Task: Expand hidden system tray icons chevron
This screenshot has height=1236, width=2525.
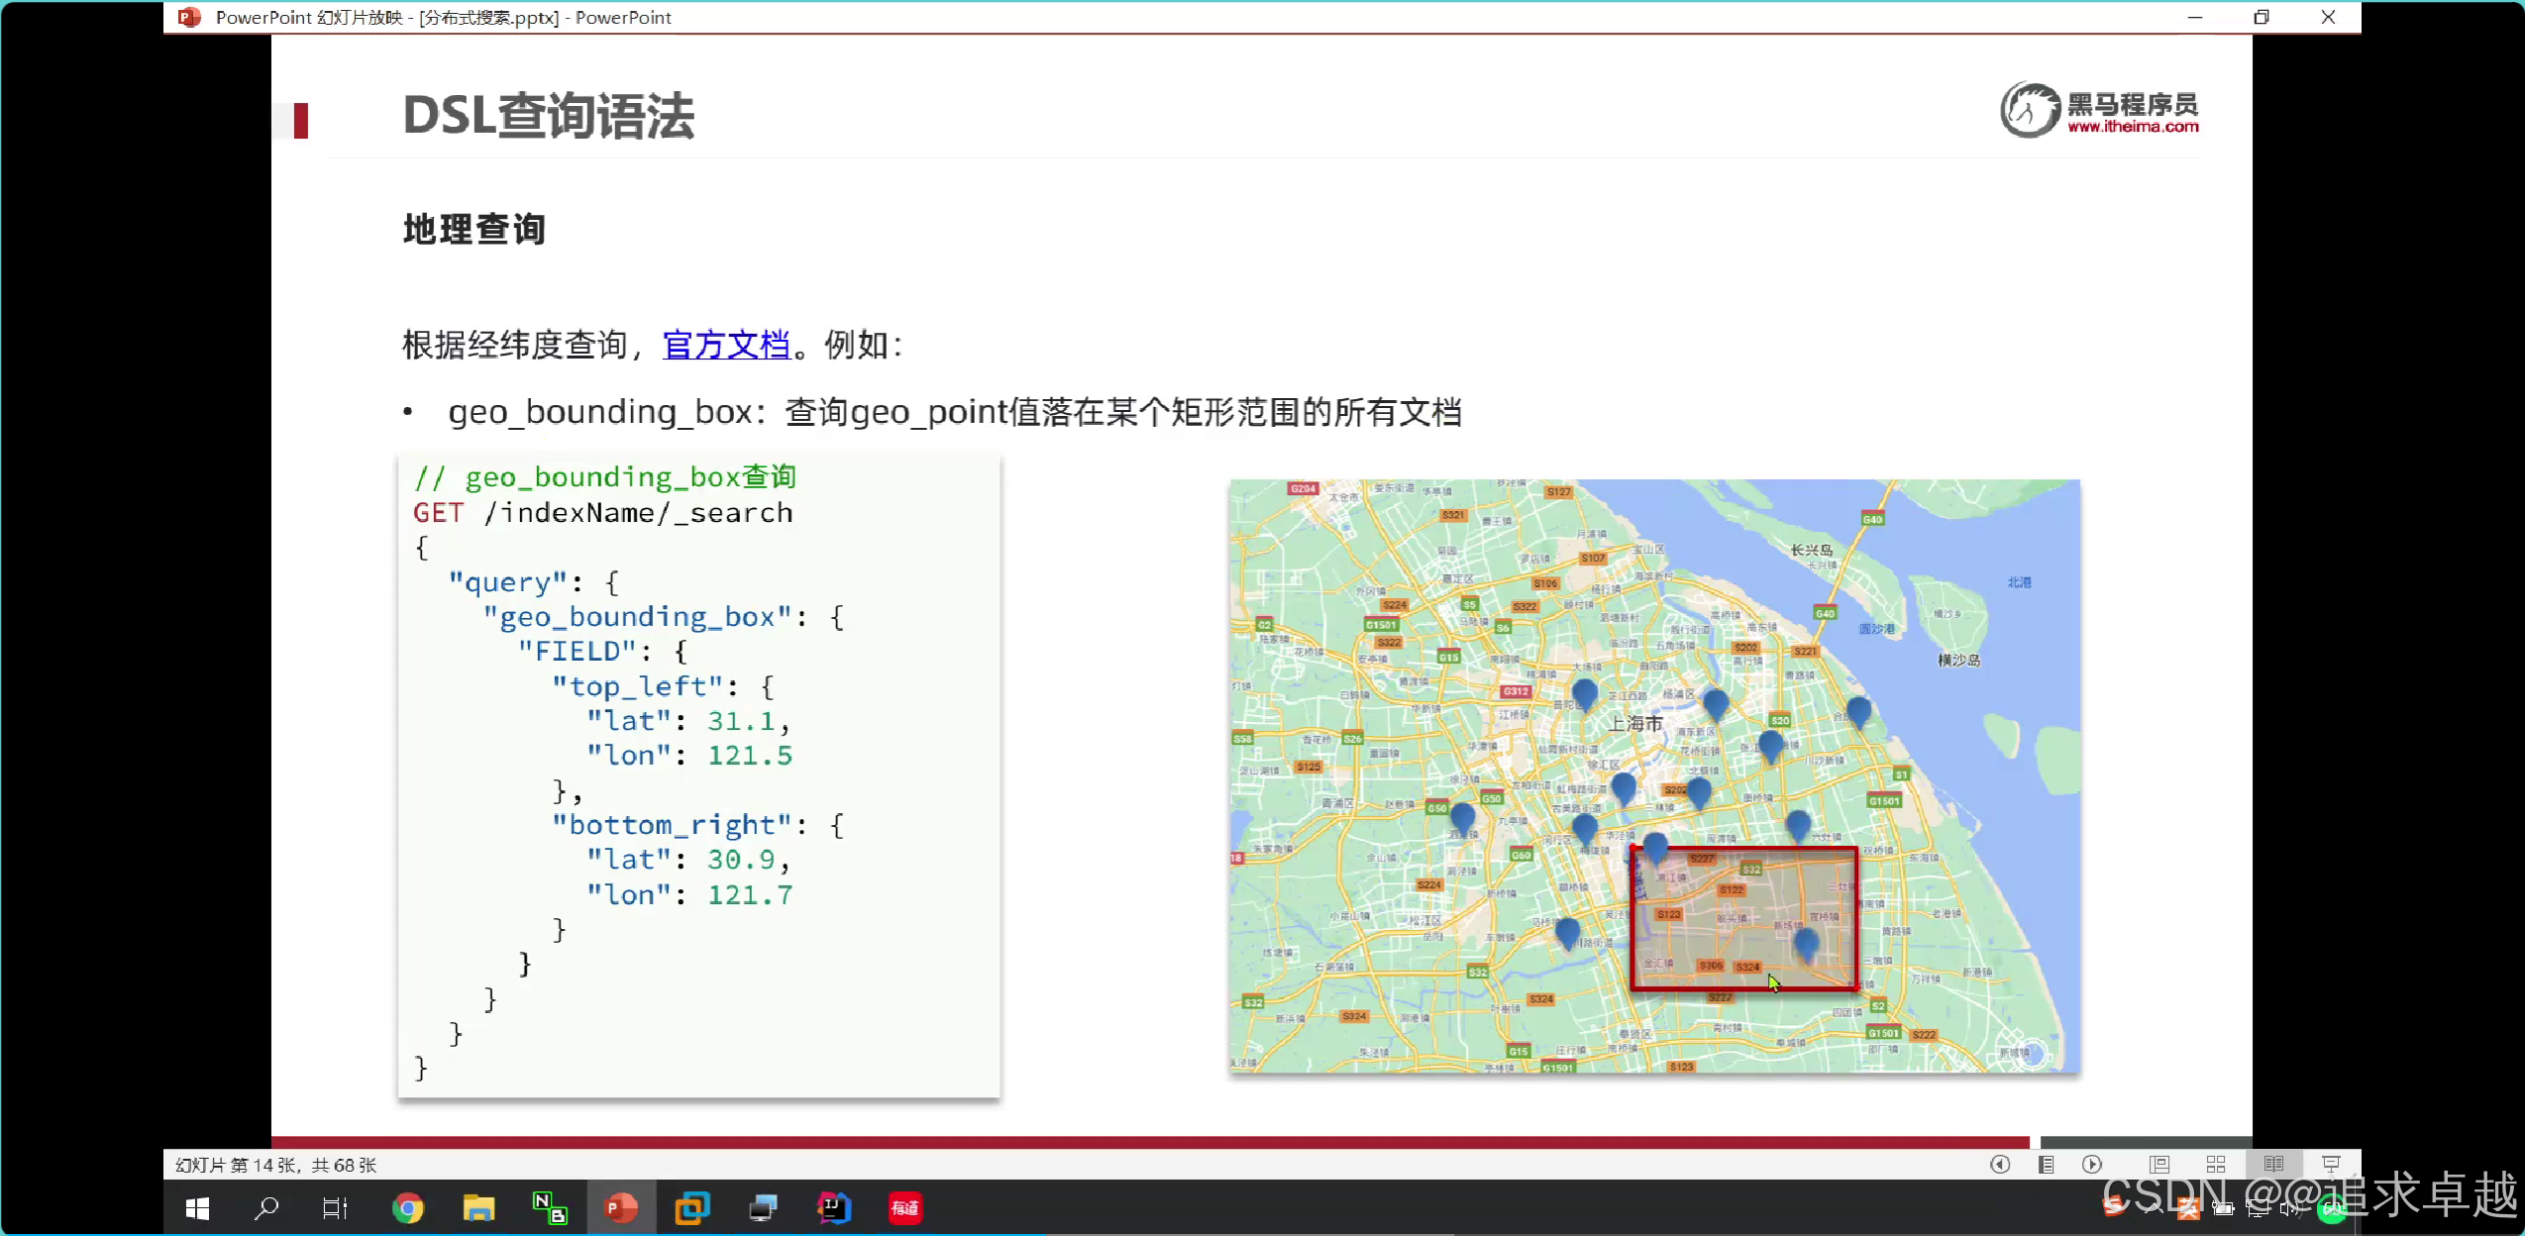Action: [x=2153, y=1208]
